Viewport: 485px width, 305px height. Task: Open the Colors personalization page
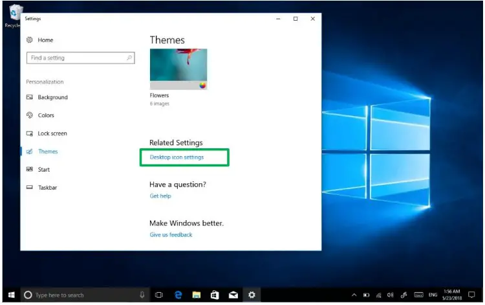[x=40, y=115]
